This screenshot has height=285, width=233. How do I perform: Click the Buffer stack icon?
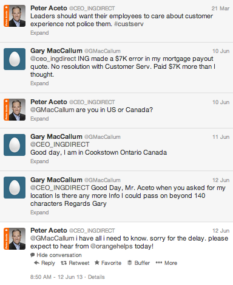point(130,262)
